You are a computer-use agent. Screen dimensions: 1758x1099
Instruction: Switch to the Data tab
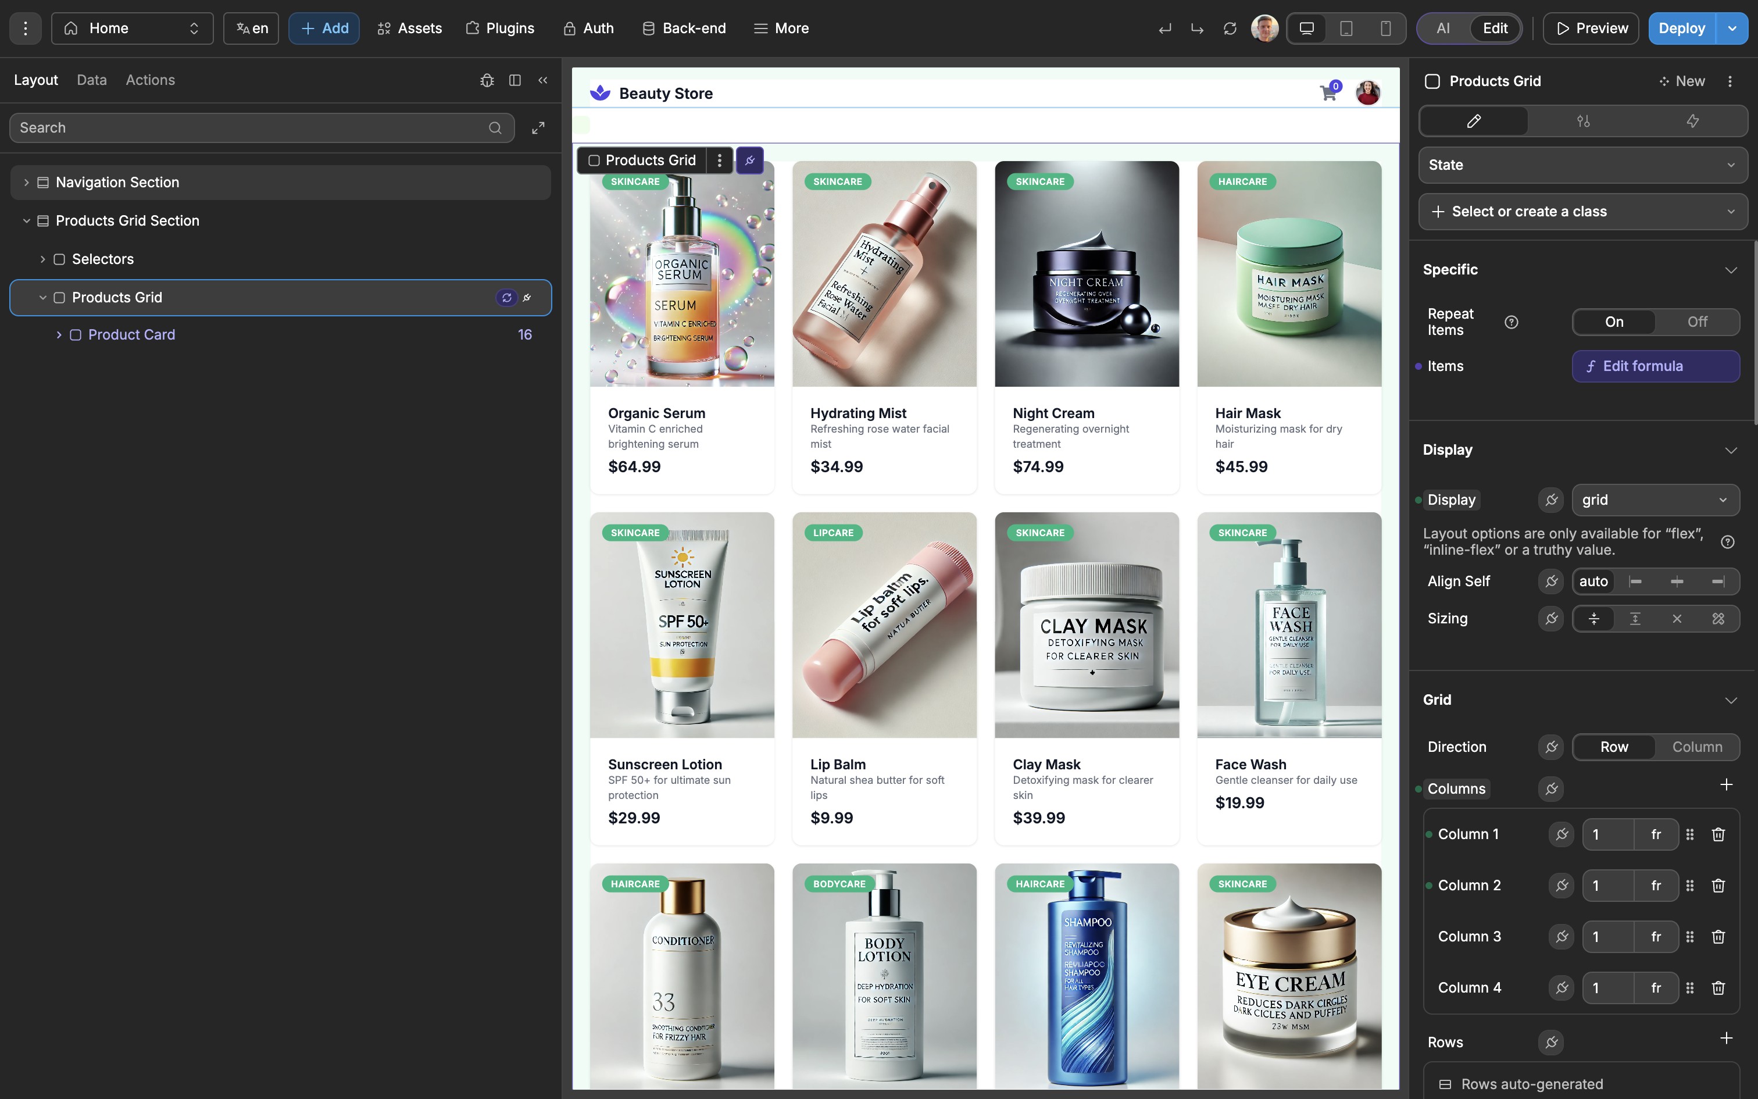pos(91,80)
